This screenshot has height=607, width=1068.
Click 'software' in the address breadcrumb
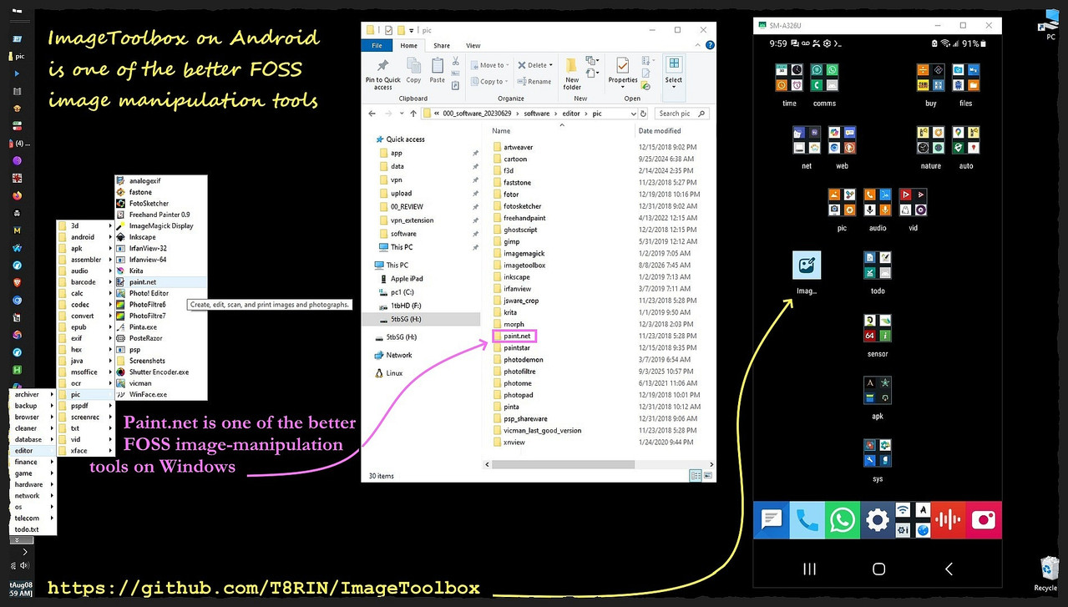tap(537, 114)
